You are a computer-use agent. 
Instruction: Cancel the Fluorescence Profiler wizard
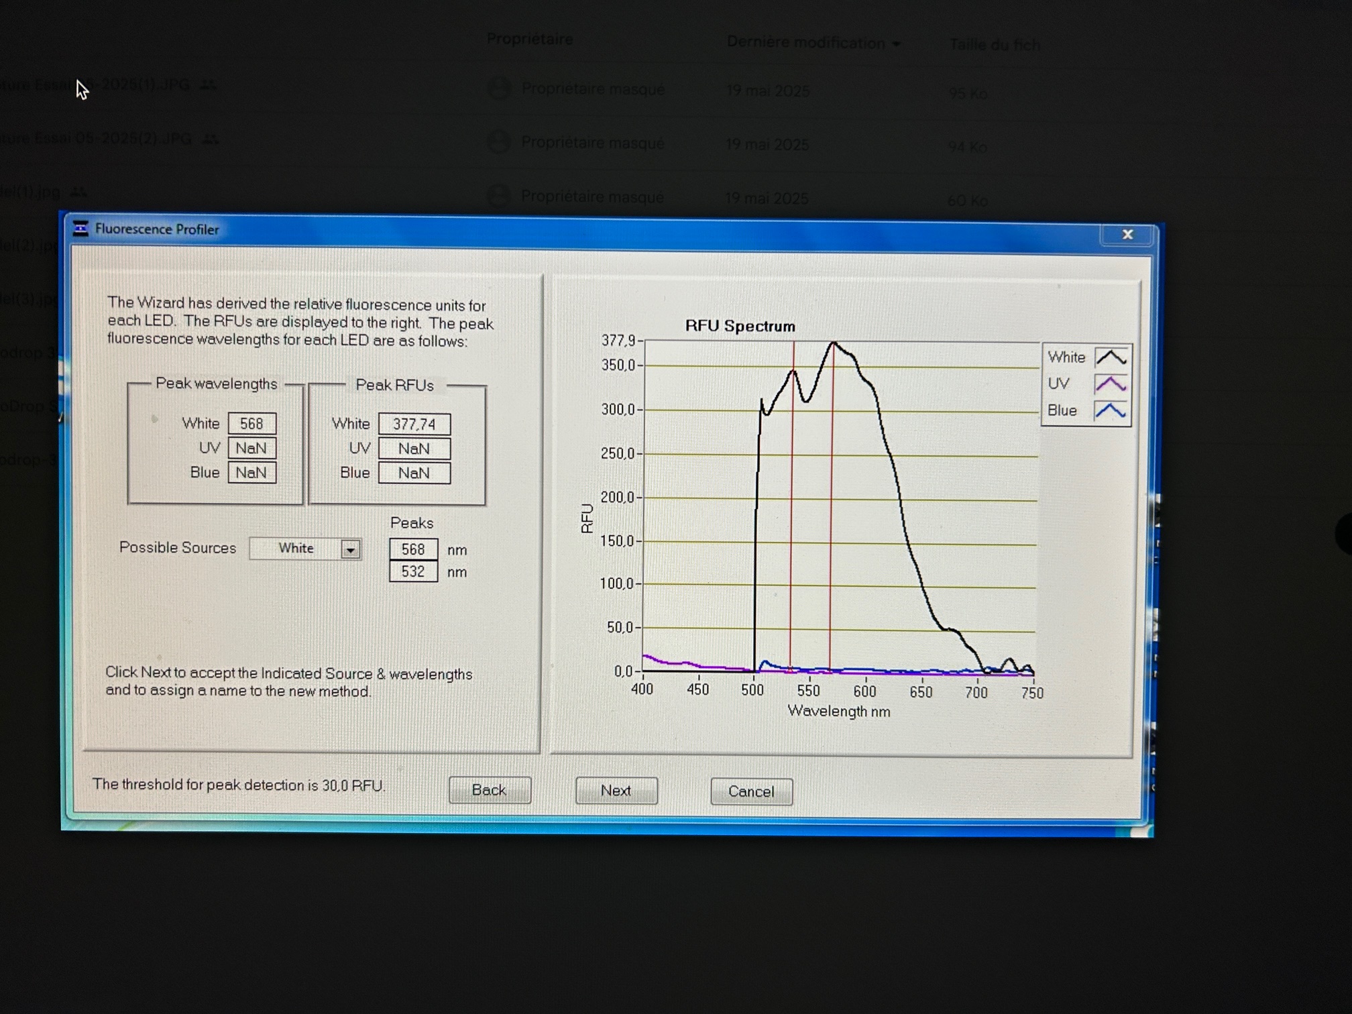[x=751, y=791]
